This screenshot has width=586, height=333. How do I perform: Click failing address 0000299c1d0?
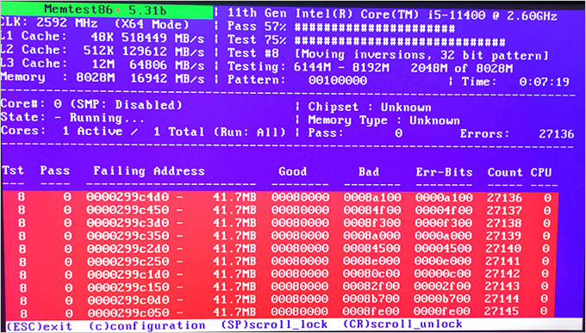128,274
